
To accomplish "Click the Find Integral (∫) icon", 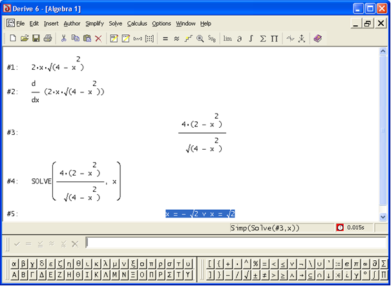I will coord(251,39).
